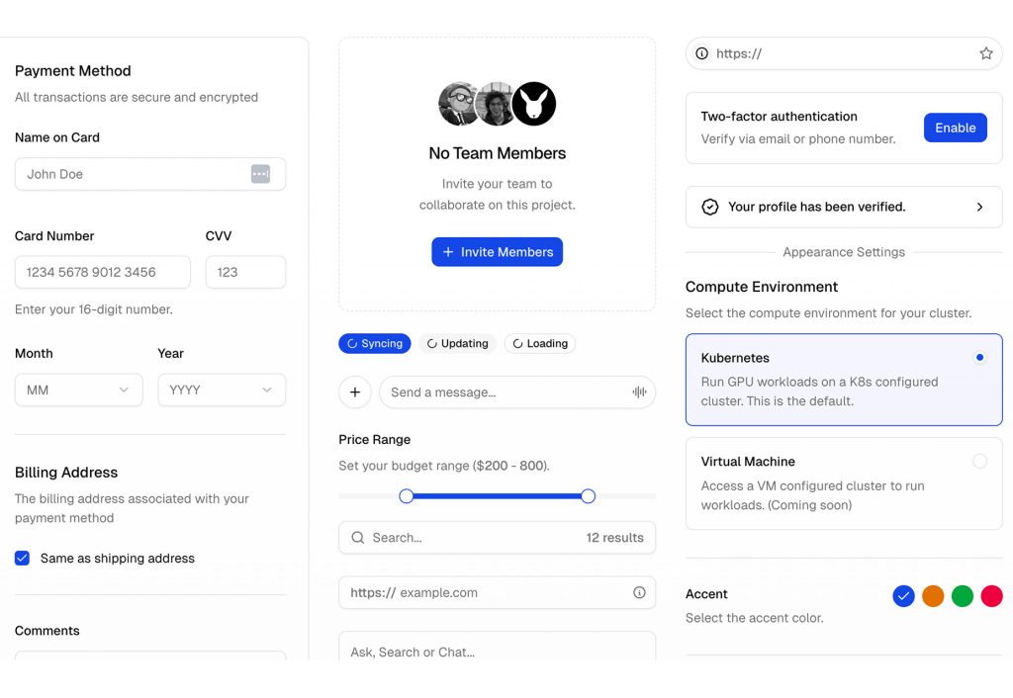Open the Month MM dropdown
Viewport: 1013px width, 698px height.
tap(78, 391)
